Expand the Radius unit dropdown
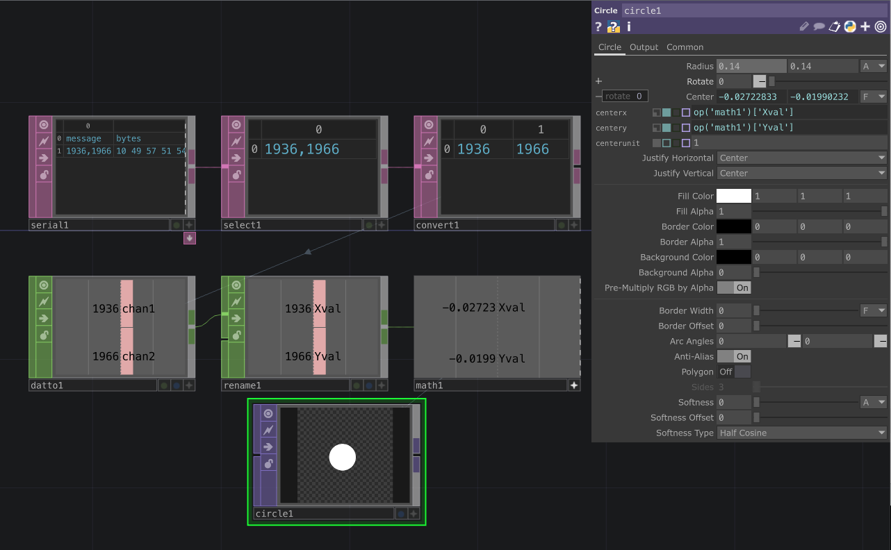891x550 pixels. (874, 66)
